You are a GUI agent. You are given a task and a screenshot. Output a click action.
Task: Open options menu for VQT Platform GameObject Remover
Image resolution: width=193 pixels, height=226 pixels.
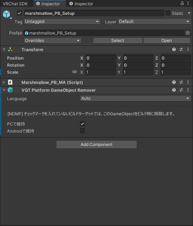click(188, 90)
